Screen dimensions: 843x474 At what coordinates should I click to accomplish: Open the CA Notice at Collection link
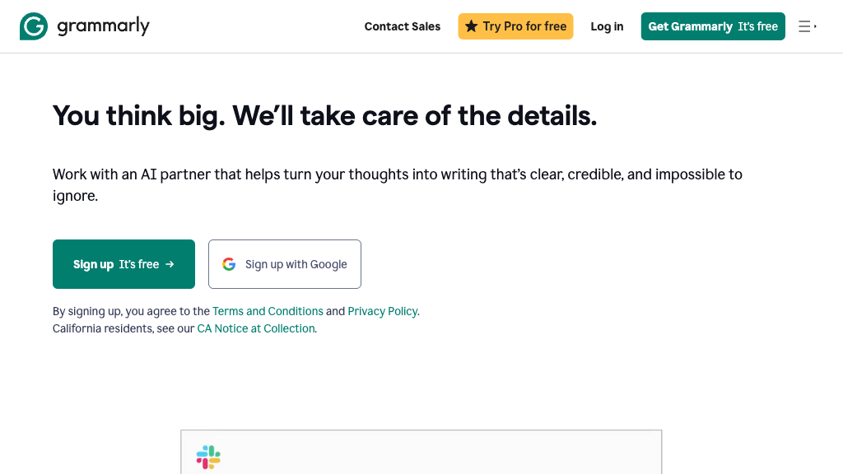pyautogui.click(x=255, y=328)
